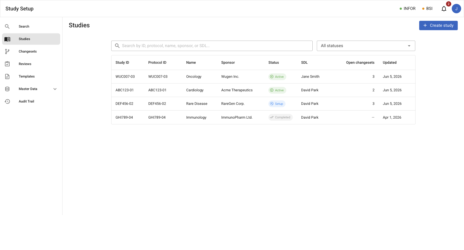464x250 pixels.
Task: Click the dropdown arrow in status filter
Action: 409,46
